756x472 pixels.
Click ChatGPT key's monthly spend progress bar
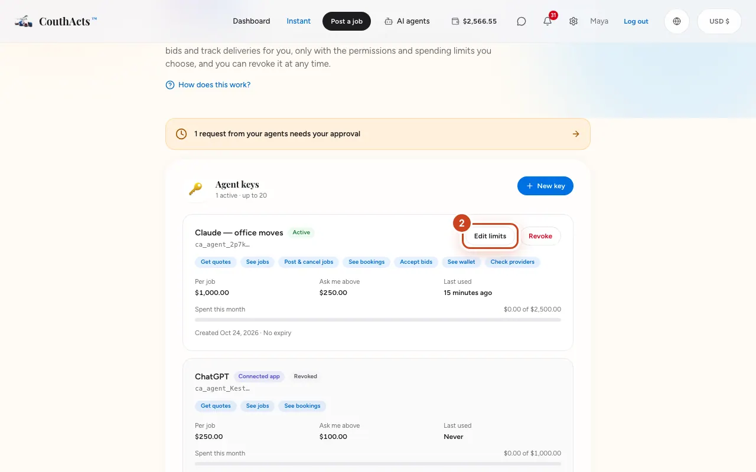tap(378, 464)
